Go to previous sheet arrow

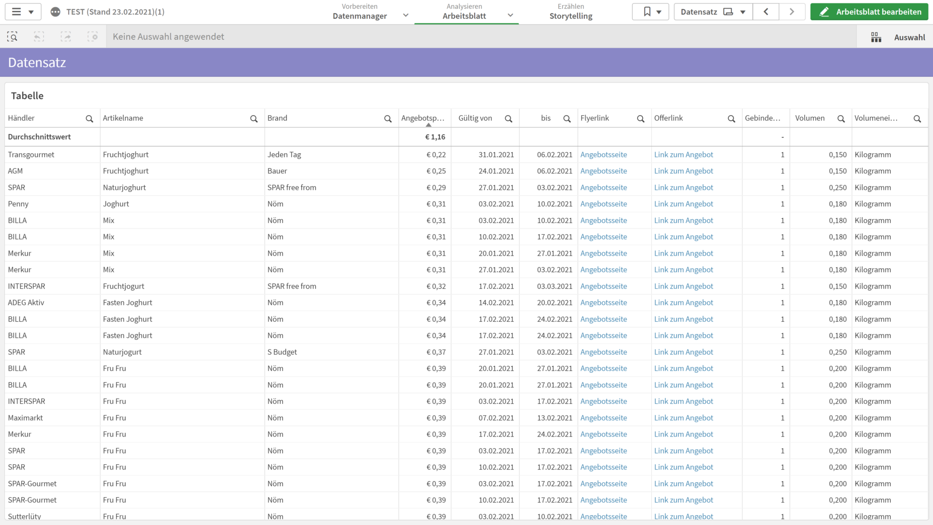(x=766, y=12)
